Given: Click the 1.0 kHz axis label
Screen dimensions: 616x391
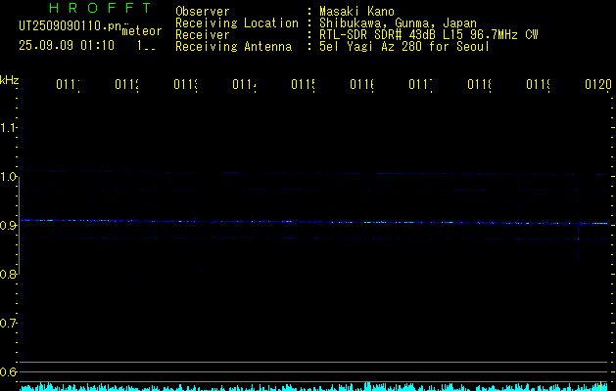Looking at the screenshot, I should click(8, 177).
